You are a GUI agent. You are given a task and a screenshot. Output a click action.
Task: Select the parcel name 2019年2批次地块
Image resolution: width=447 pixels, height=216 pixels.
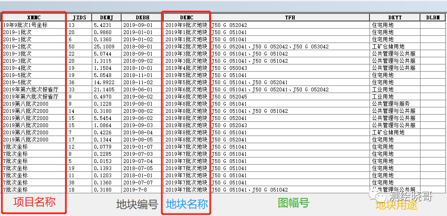(186, 46)
